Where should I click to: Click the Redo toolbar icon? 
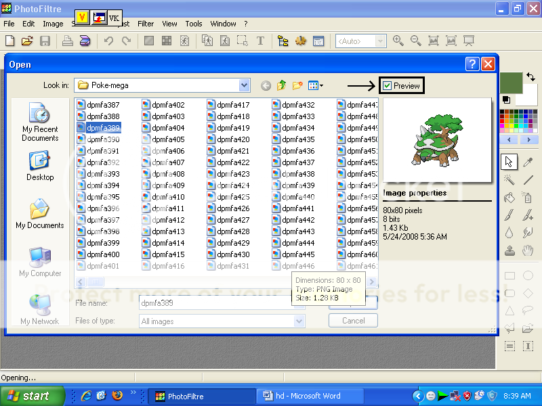click(x=126, y=41)
